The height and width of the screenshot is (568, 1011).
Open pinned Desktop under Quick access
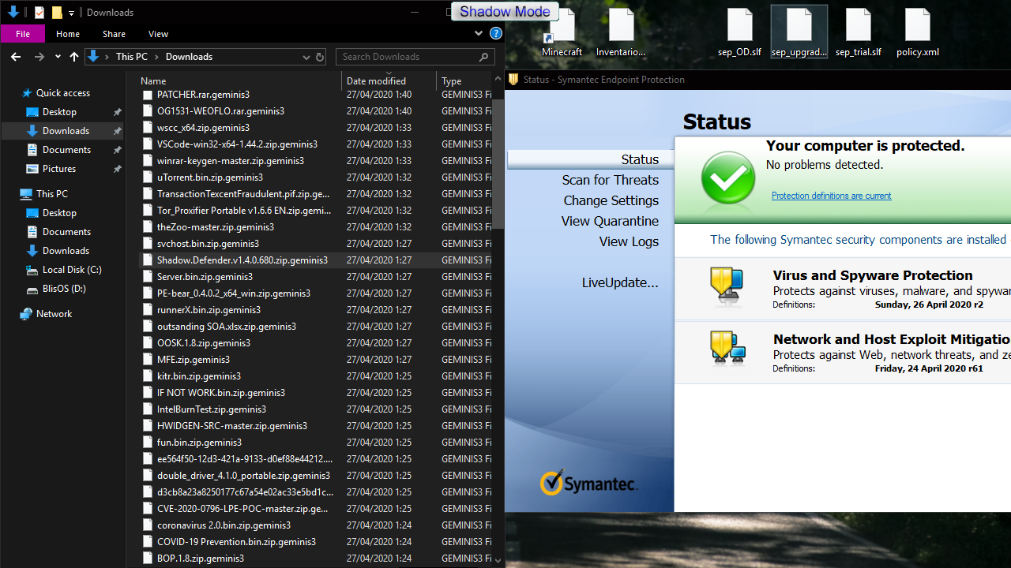pos(59,112)
